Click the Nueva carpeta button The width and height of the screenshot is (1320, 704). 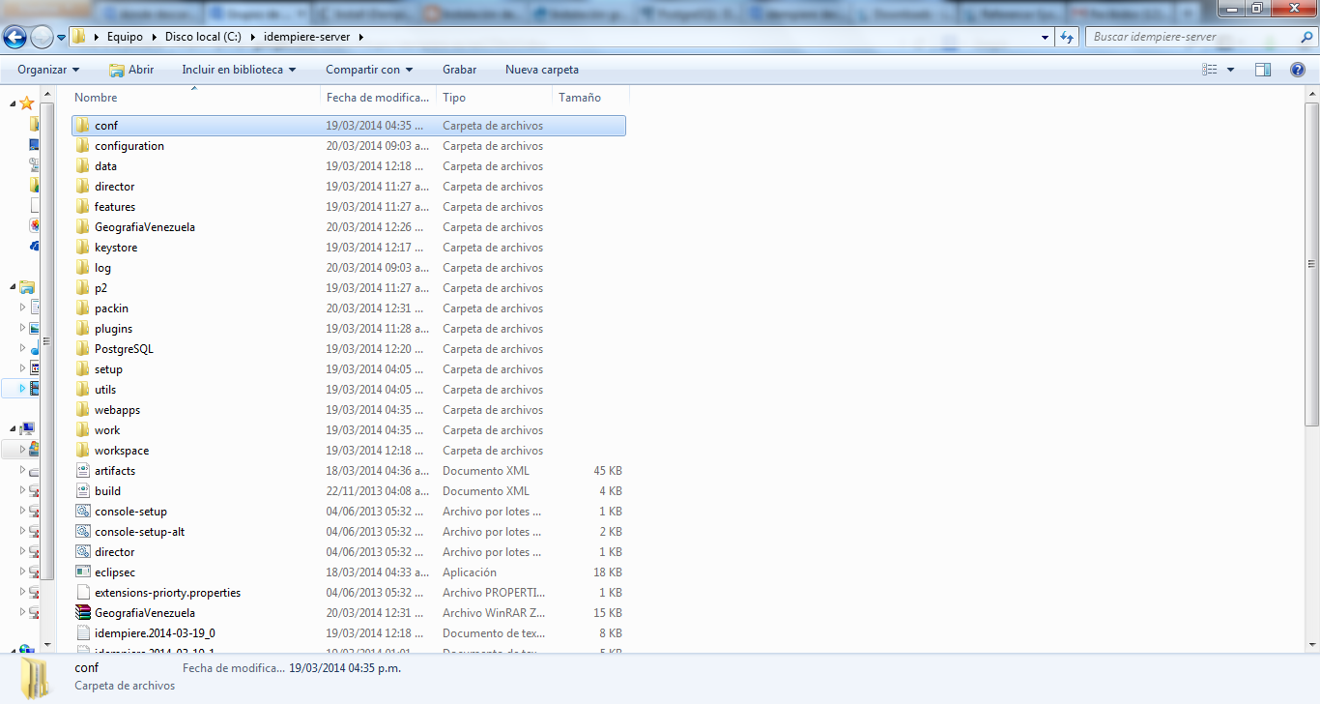(x=542, y=70)
